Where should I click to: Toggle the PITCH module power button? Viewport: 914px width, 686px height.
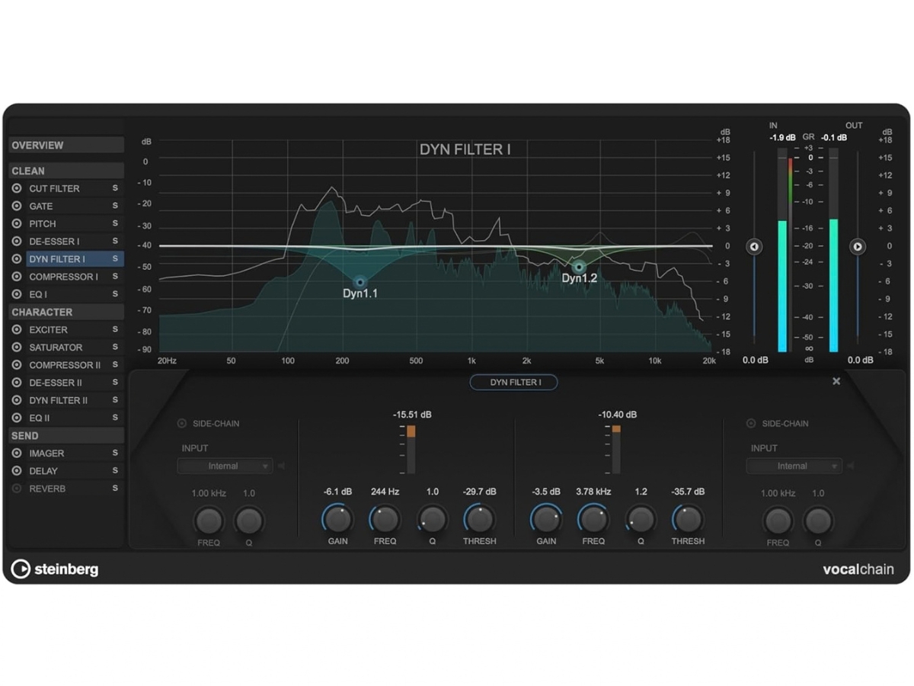[17, 223]
